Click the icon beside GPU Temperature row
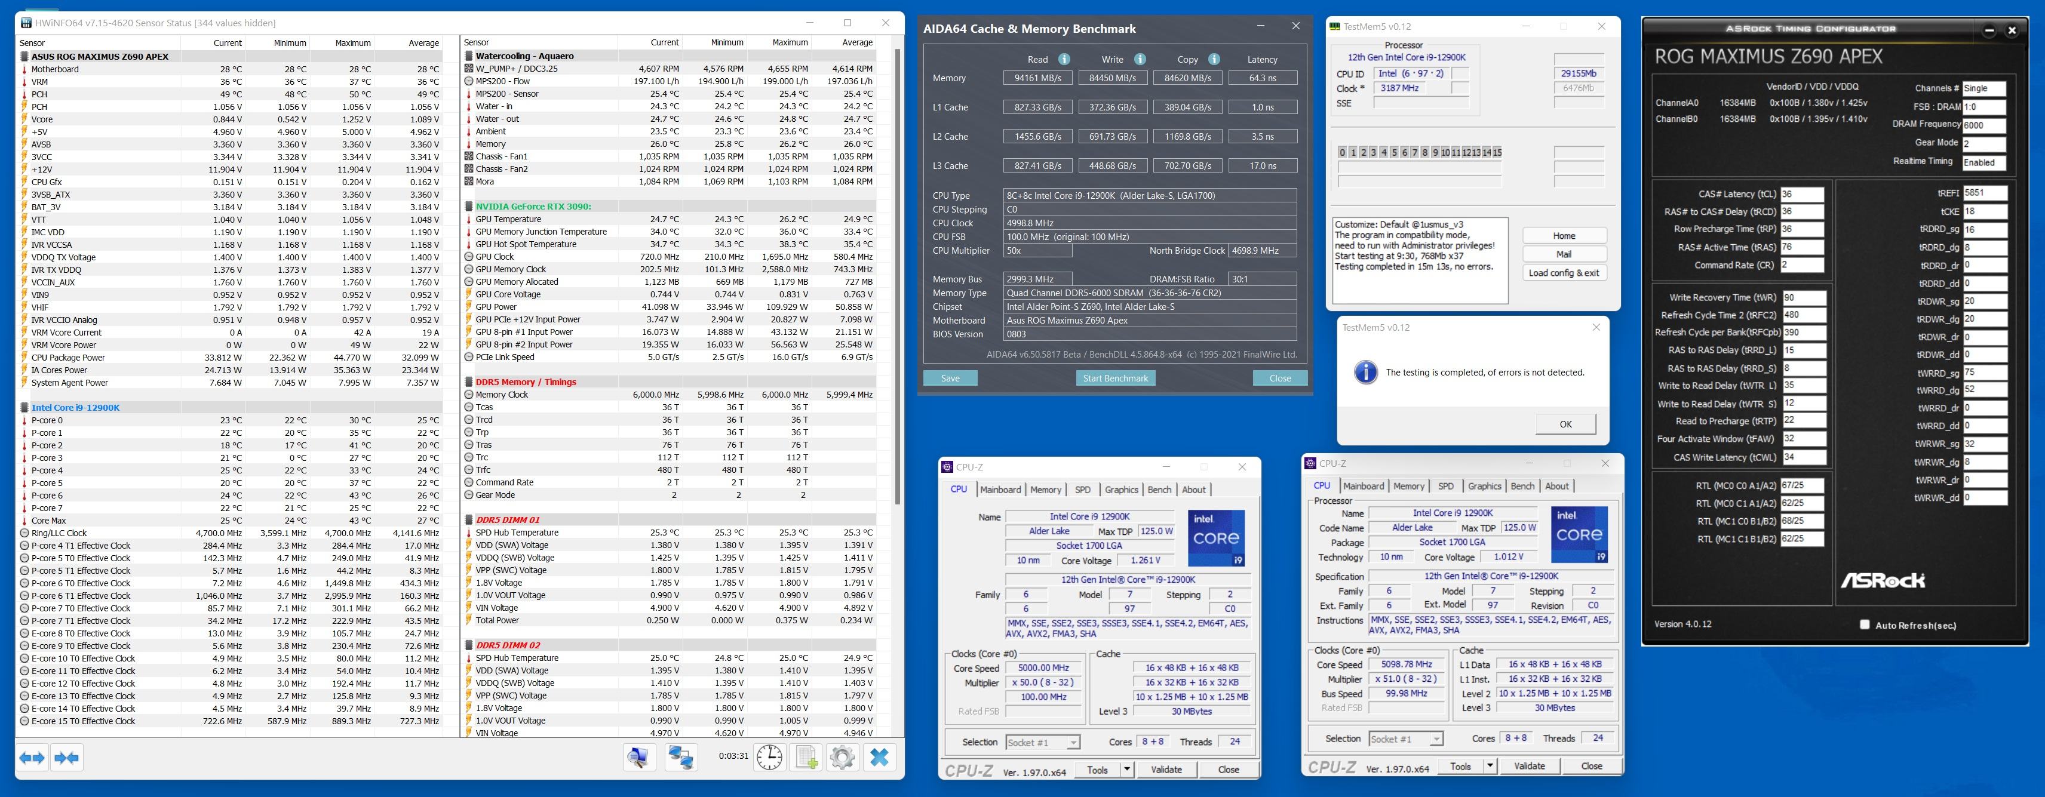 [x=469, y=219]
